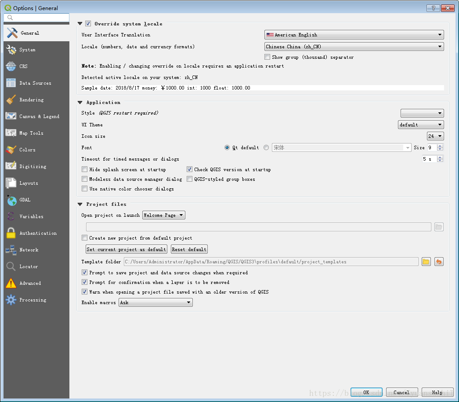
Task: Check Hide splash screen at startup
Action: click(x=85, y=169)
